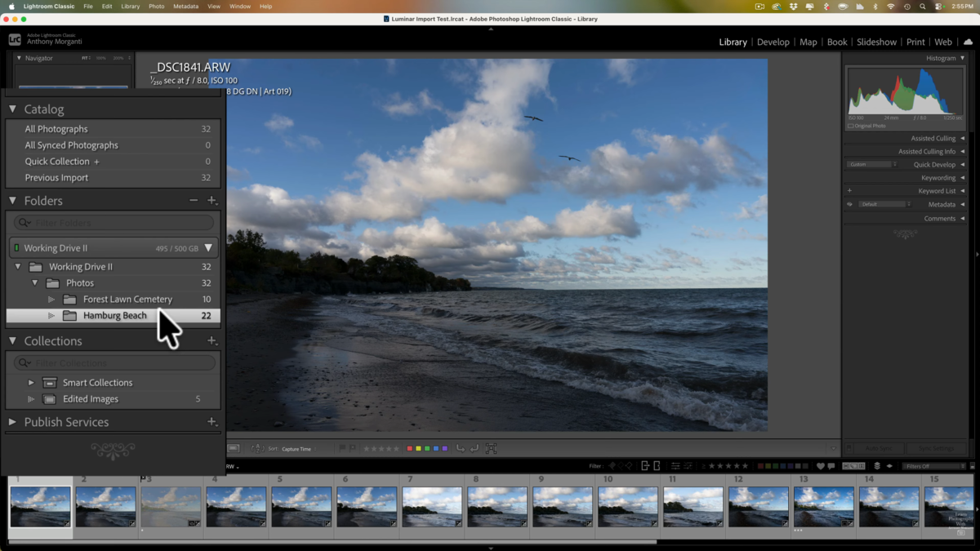The height and width of the screenshot is (551, 980).
Task: Click the filter lock switch icon
Action: pos(973,466)
